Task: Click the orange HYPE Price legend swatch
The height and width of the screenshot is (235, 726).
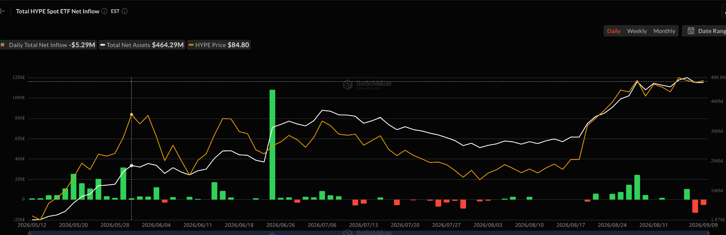Action: pyautogui.click(x=191, y=45)
